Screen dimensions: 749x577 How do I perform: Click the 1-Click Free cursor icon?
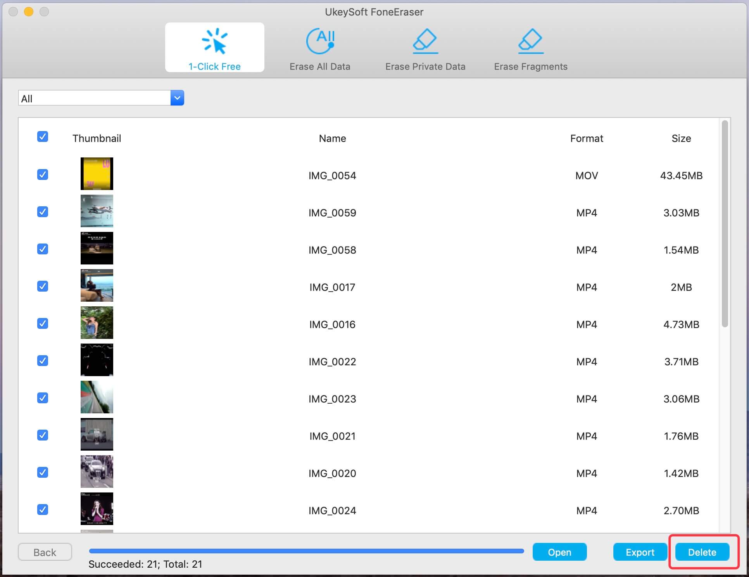pyautogui.click(x=215, y=41)
